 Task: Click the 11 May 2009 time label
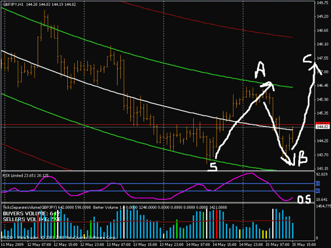pos(12,245)
